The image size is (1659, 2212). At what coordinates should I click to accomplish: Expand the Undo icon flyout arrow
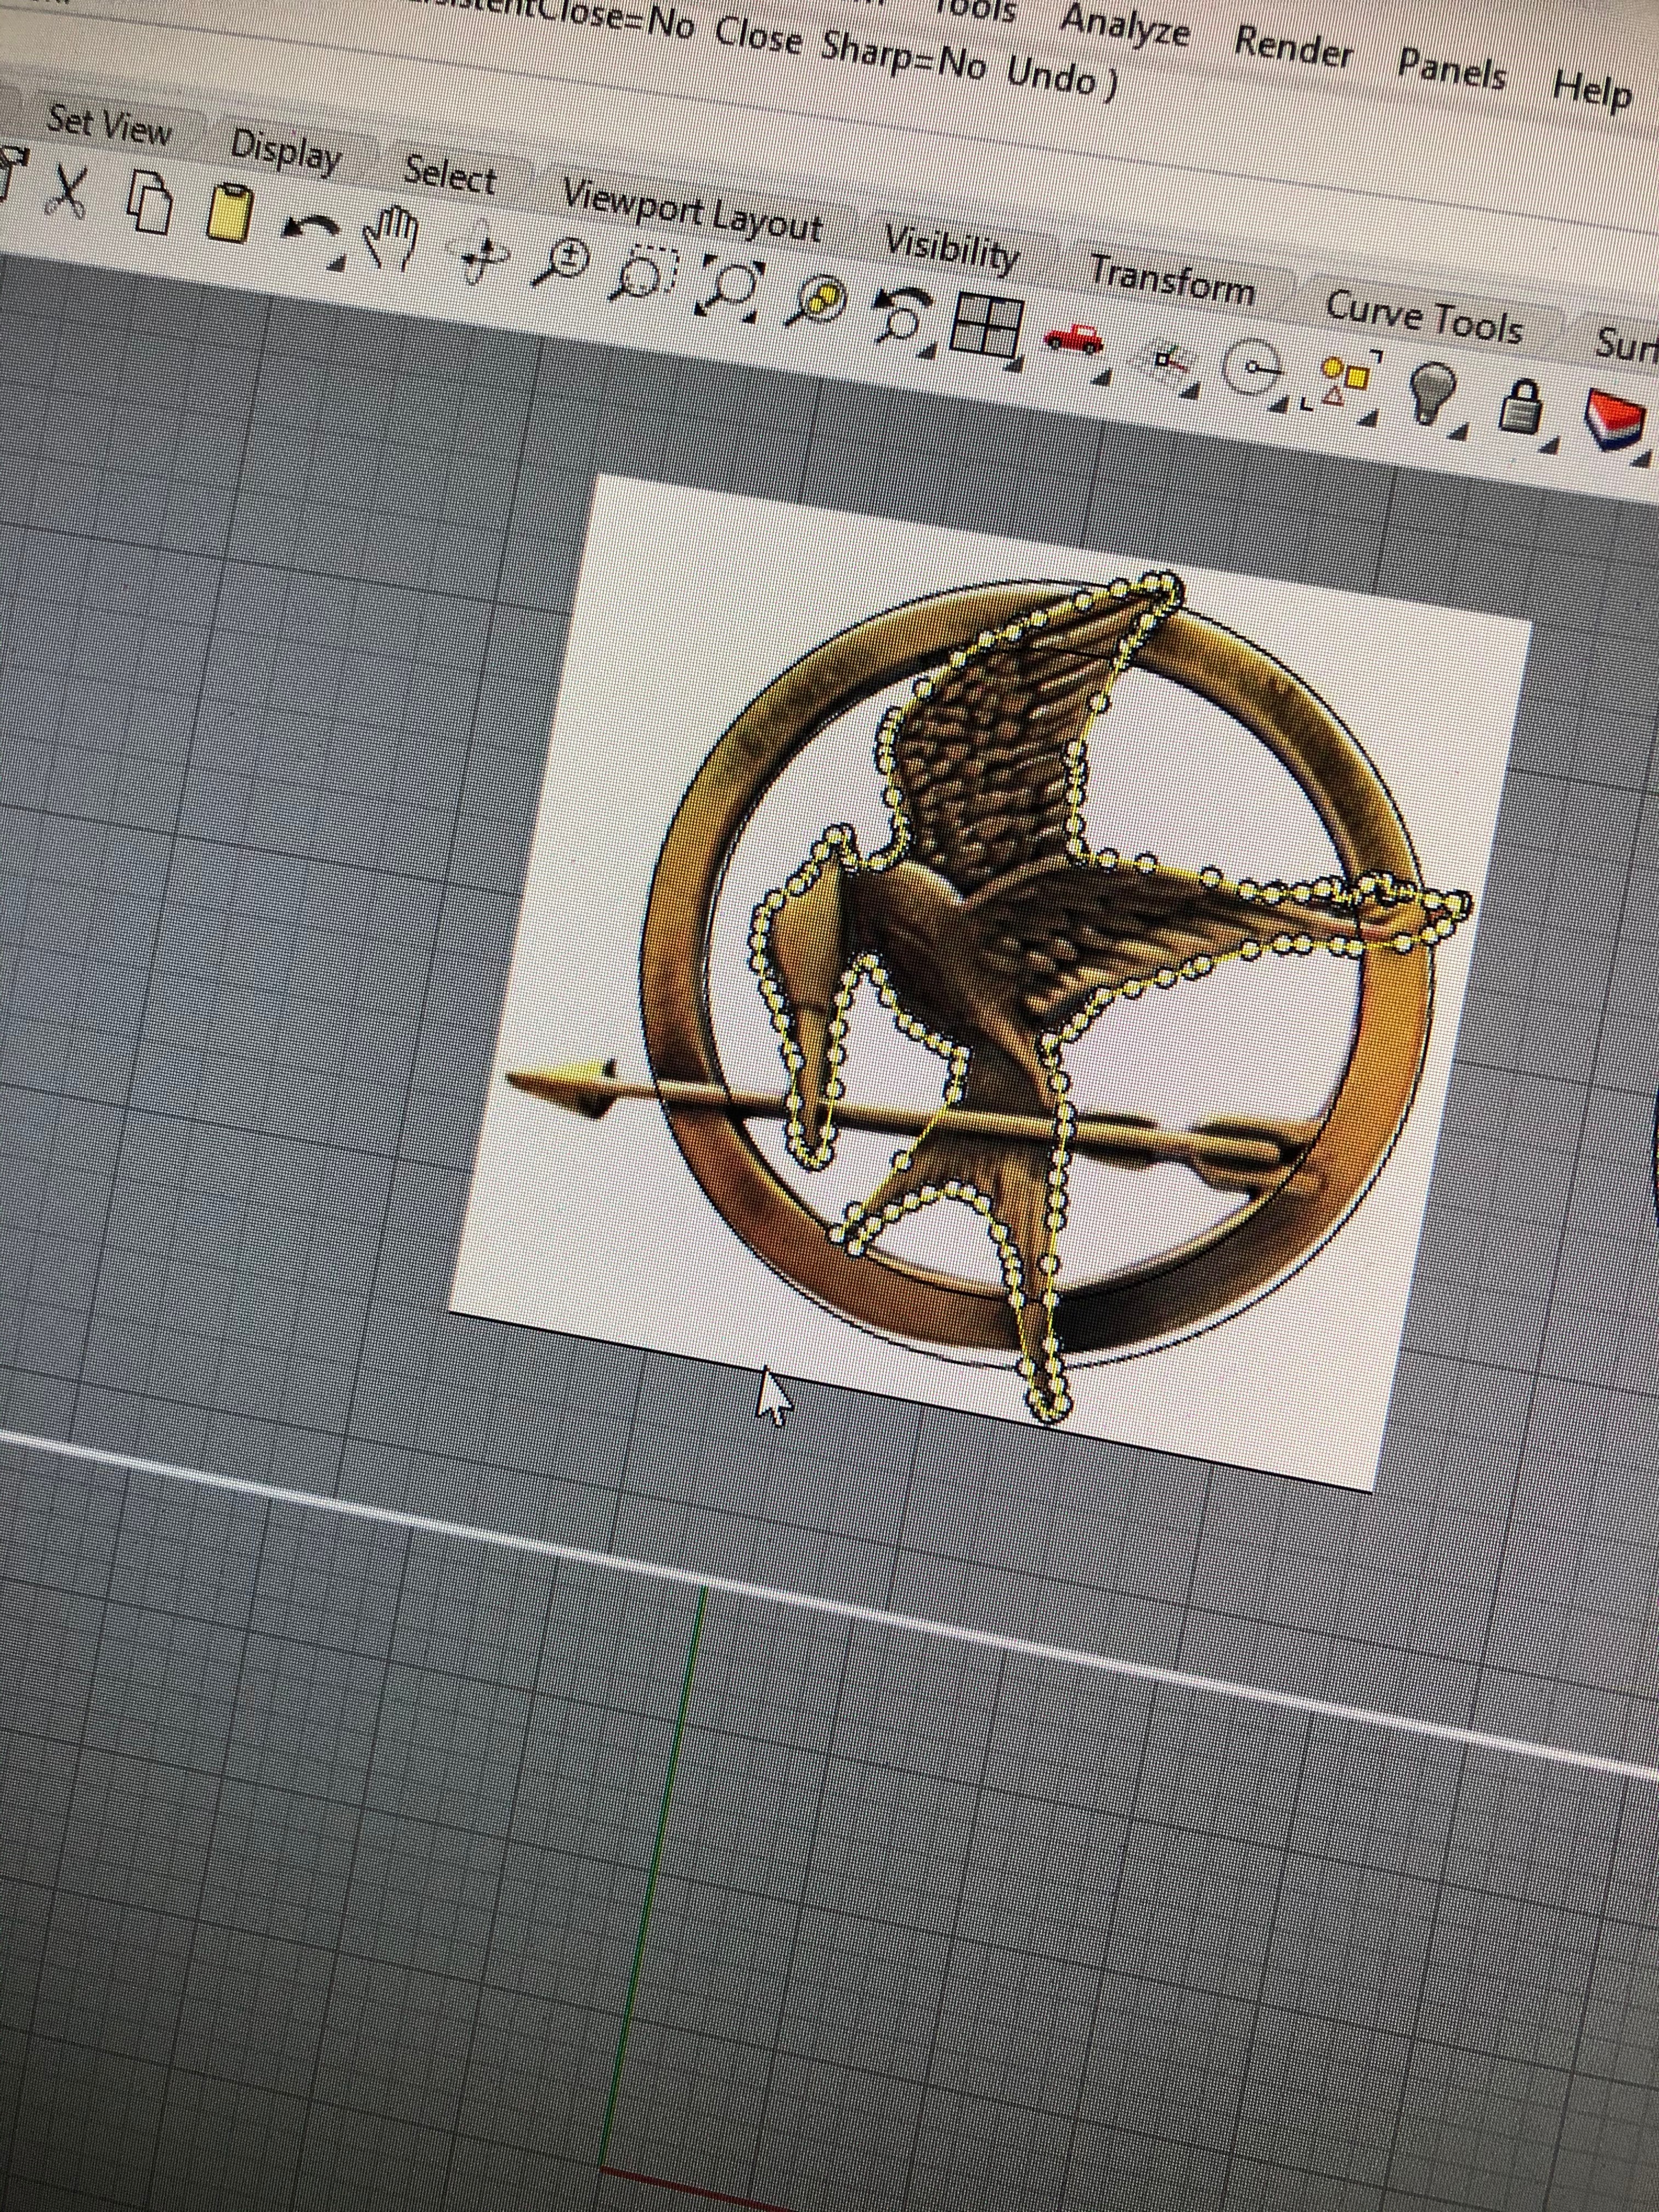(337, 263)
